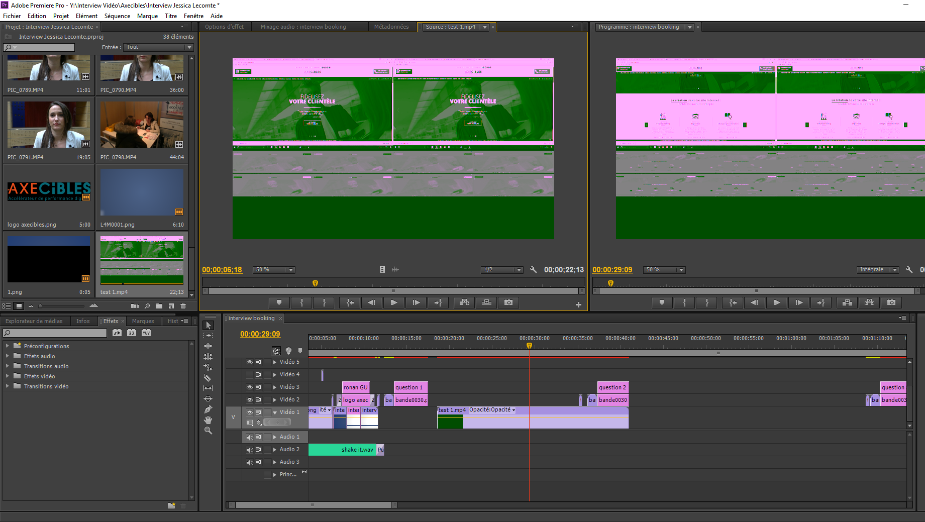Switch to Explorateur de médias tab
The height and width of the screenshot is (522, 925).
(34, 322)
